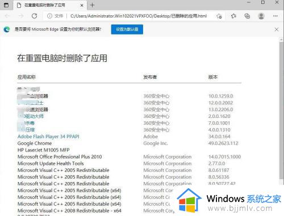Click the vertical scrollbar thumb
This screenshot has height=216, width=284.
[281, 111]
